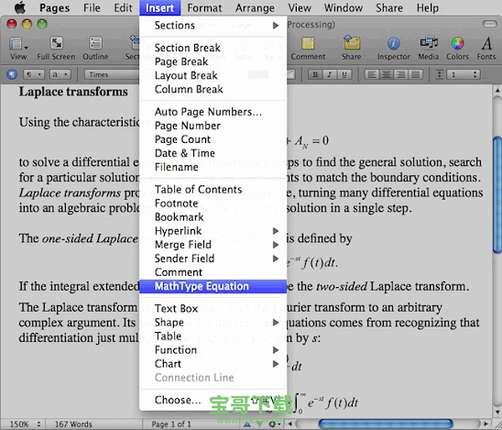This screenshot has height=430, width=502.
Task: Open the Format menu
Action: (204, 8)
